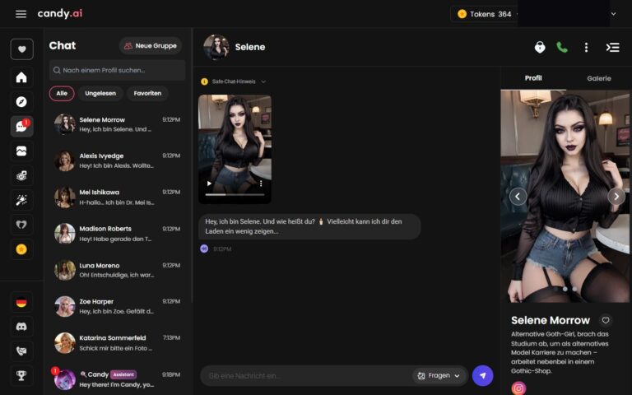Change language via German flag icon
The width and height of the screenshot is (632, 395).
pyautogui.click(x=21, y=302)
